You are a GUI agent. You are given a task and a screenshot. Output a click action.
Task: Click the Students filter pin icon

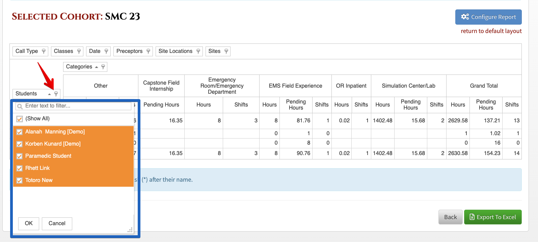coord(56,94)
